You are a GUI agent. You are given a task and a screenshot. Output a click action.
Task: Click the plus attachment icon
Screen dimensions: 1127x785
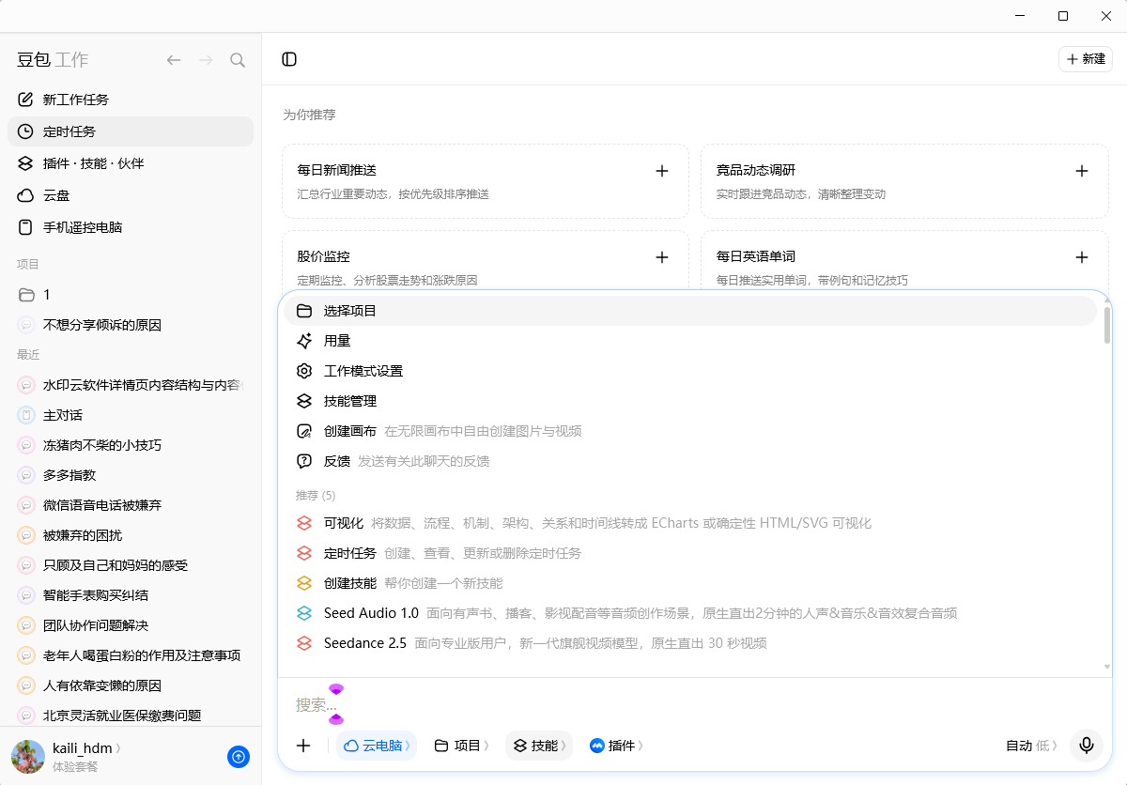click(x=303, y=746)
